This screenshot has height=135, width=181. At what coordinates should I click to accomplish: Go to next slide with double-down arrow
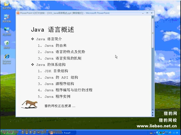[153, 115]
